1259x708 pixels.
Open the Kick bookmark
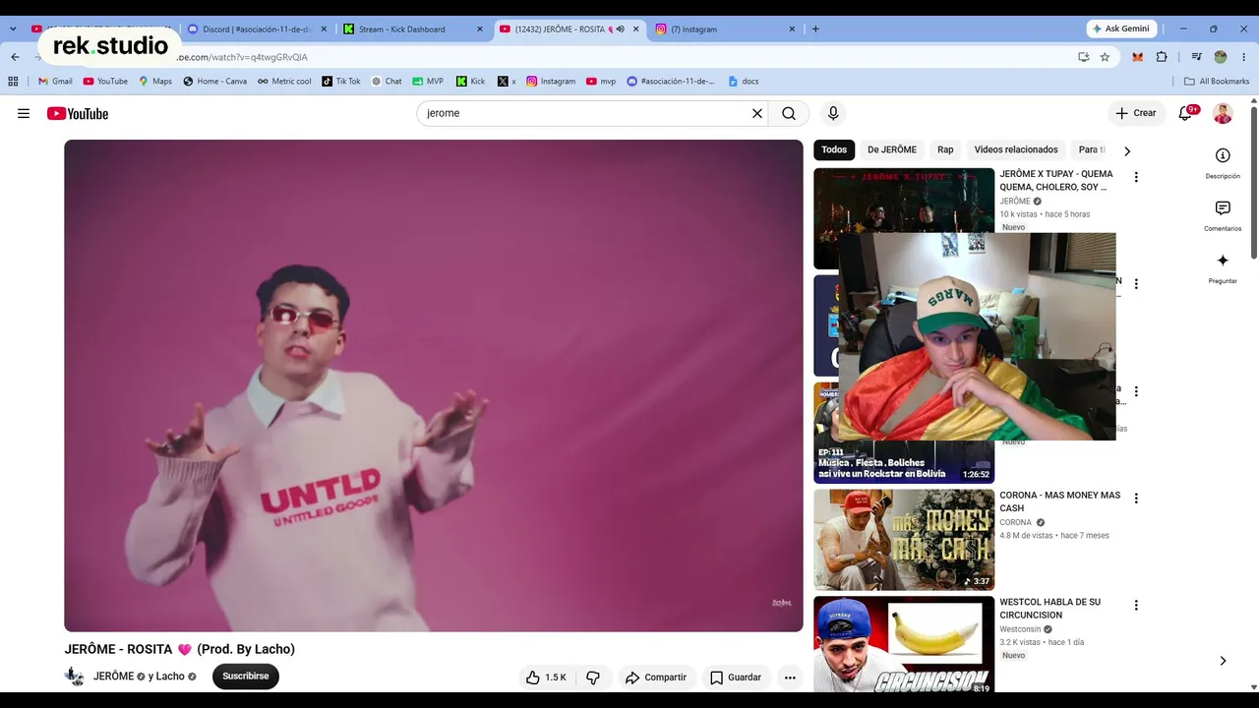pos(471,82)
